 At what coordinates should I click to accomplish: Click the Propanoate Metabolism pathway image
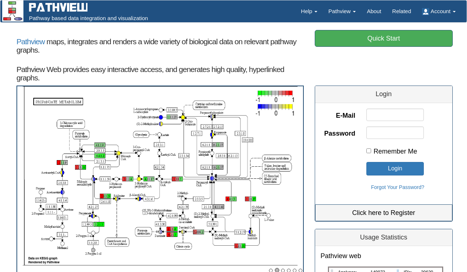pyautogui.click(x=160, y=176)
